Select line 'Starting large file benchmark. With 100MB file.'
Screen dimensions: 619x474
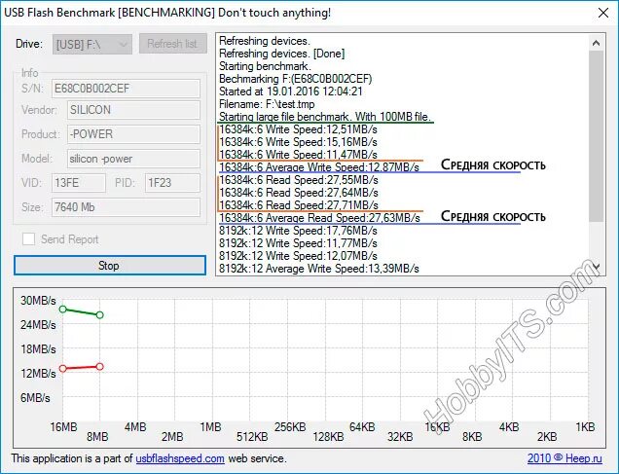(325, 117)
